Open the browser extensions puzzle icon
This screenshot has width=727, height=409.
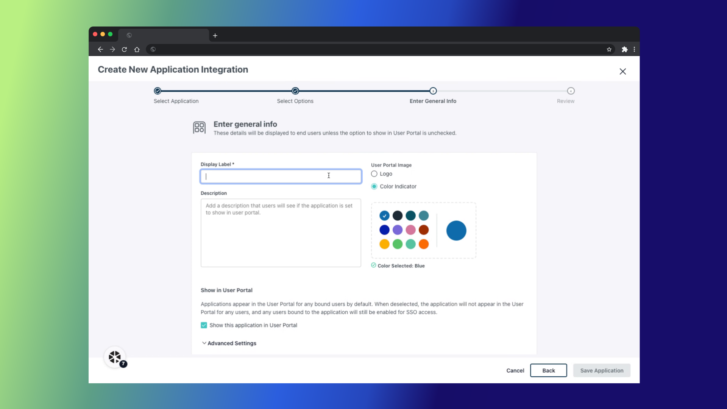coord(624,49)
